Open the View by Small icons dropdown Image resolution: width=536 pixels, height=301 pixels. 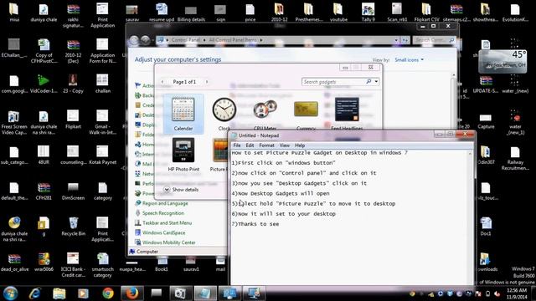(410, 59)
